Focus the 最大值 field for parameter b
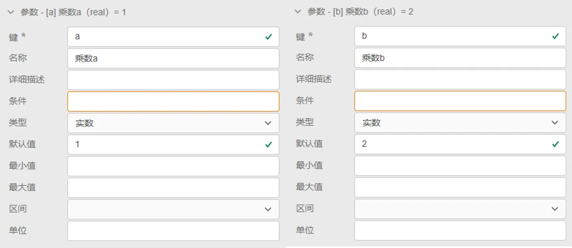The height and width of the screenshot is (248, 572). coord(460,187)
